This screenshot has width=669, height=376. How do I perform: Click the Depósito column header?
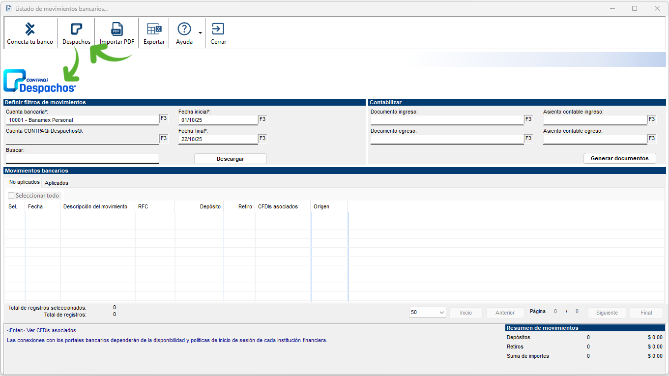tap(210, 207)
